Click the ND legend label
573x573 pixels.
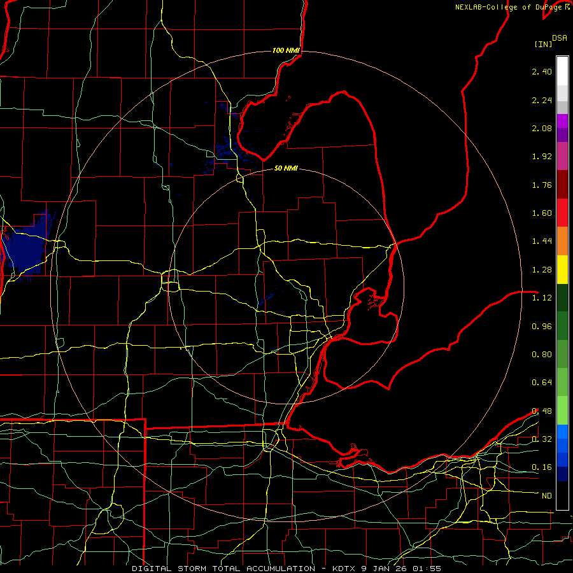click(547, 496)
